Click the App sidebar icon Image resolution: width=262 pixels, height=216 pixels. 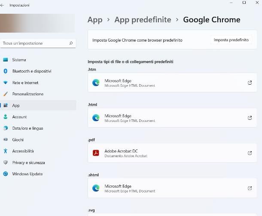tap(6, 105)
